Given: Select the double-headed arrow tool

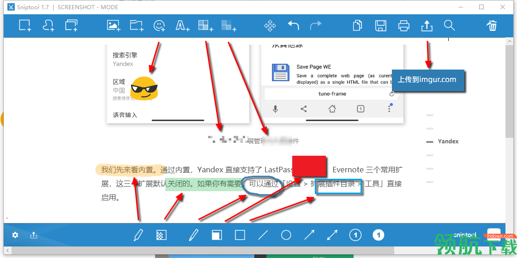Looking at the screenshot, I should [332, 235].
